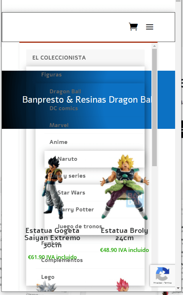Click the Banpresto & Resinas banner heading

point(87,99)
